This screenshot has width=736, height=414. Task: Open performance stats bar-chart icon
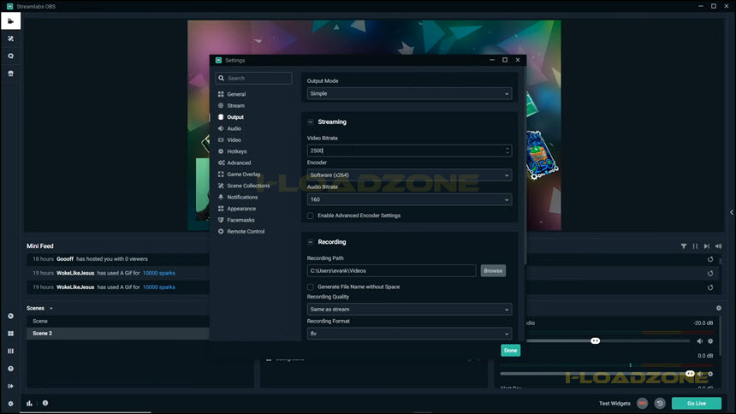click(30, 403)
